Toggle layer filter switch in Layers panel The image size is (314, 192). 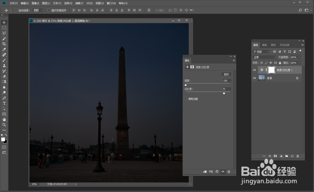click(300, 51)
